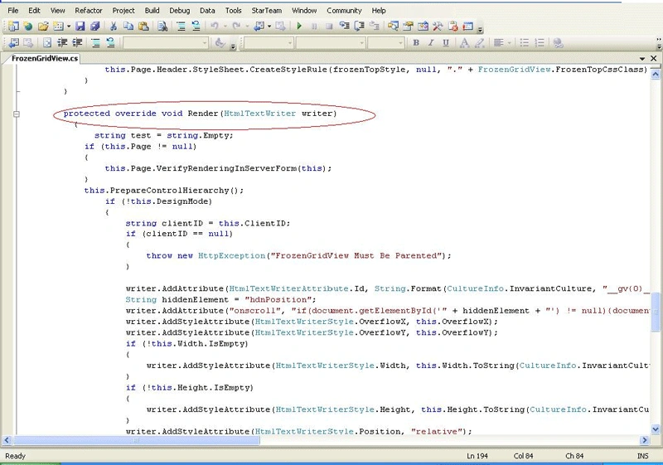Open the Toolbox hammer and wrench icon
Viewport: 663px width, 465px height.
tap(438, 27)
